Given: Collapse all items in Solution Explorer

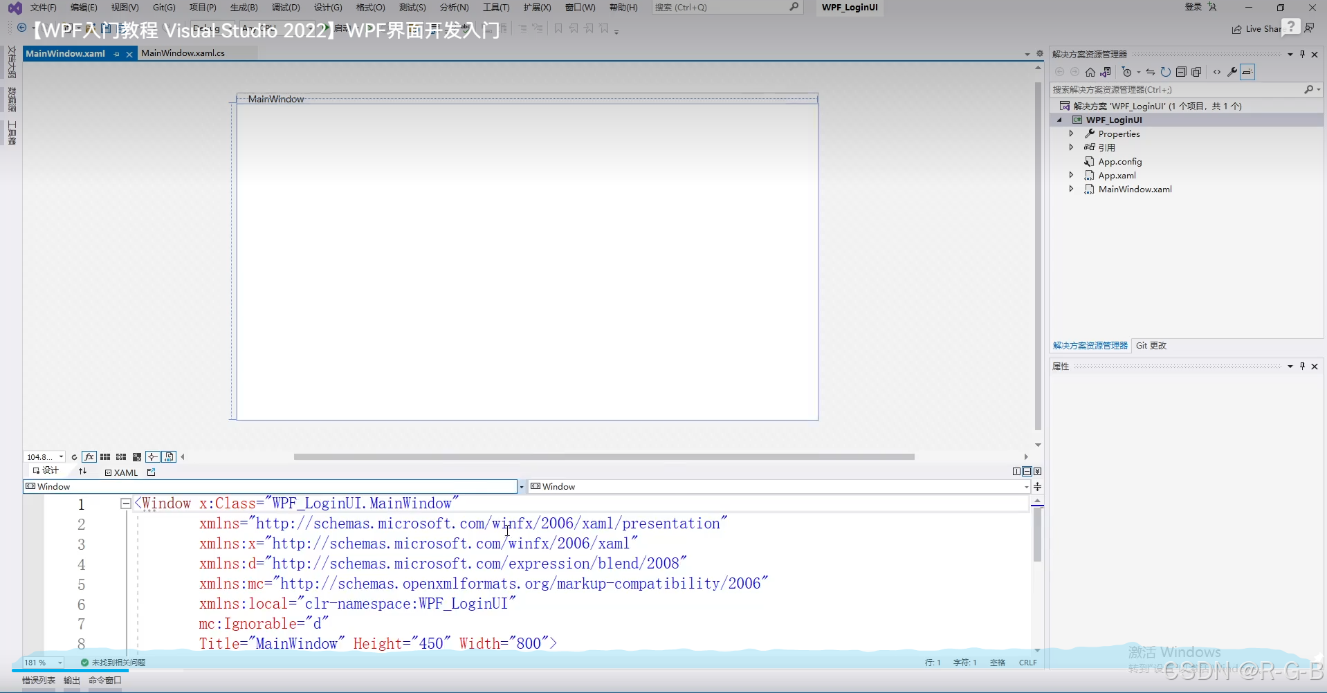Looking at the screenshot, I should 1181,72.
